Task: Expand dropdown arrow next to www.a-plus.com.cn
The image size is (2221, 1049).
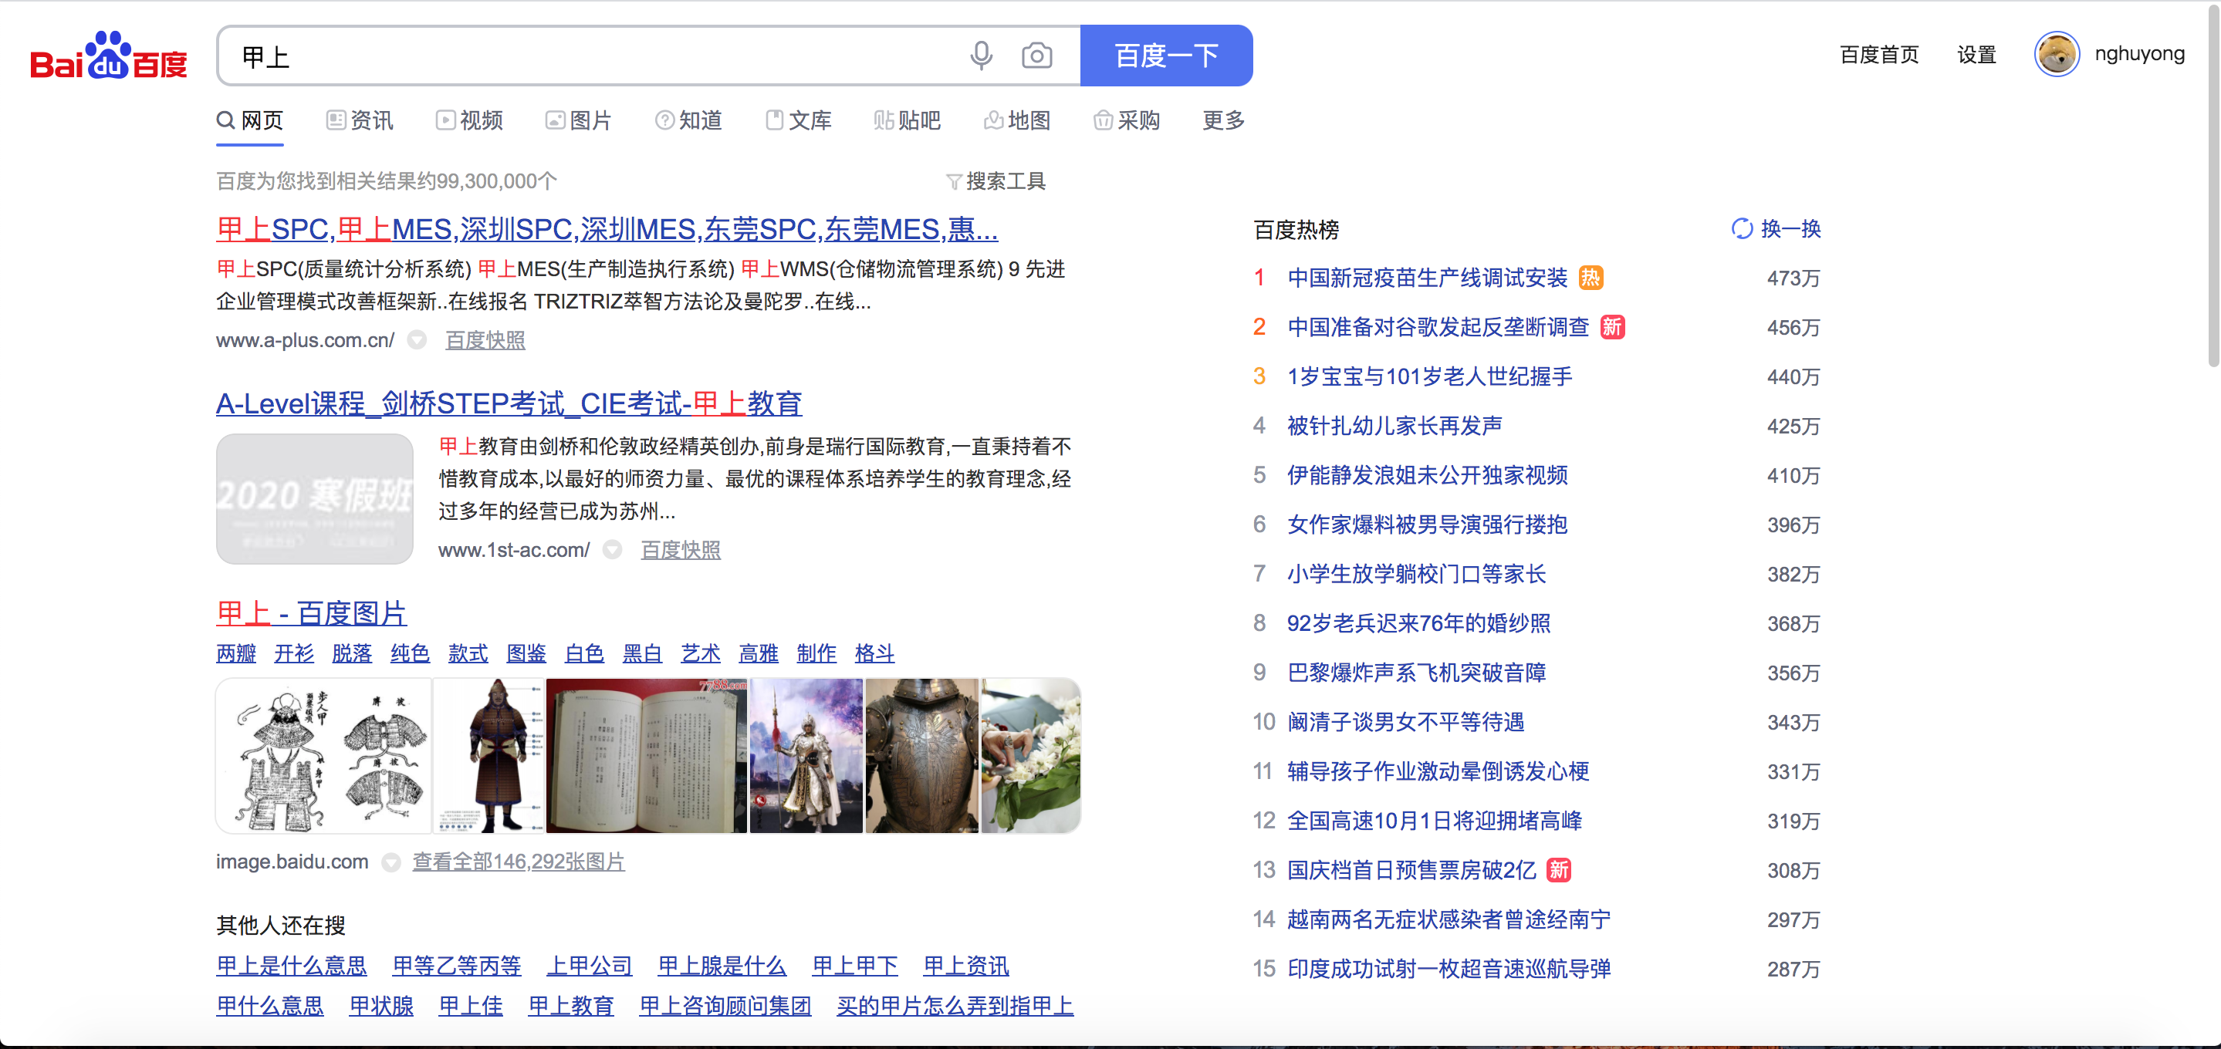Action: pos(417,340)
